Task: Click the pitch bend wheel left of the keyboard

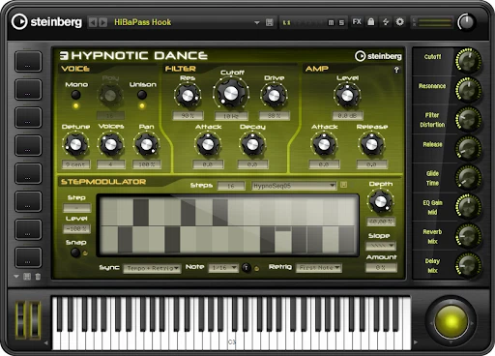Action: (x=20, y=320)
